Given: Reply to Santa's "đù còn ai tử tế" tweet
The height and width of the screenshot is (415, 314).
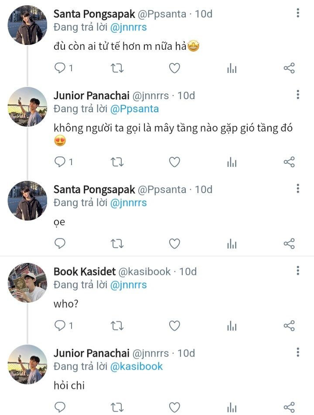Looking at the screenshot, I should [x=60, y=68].
